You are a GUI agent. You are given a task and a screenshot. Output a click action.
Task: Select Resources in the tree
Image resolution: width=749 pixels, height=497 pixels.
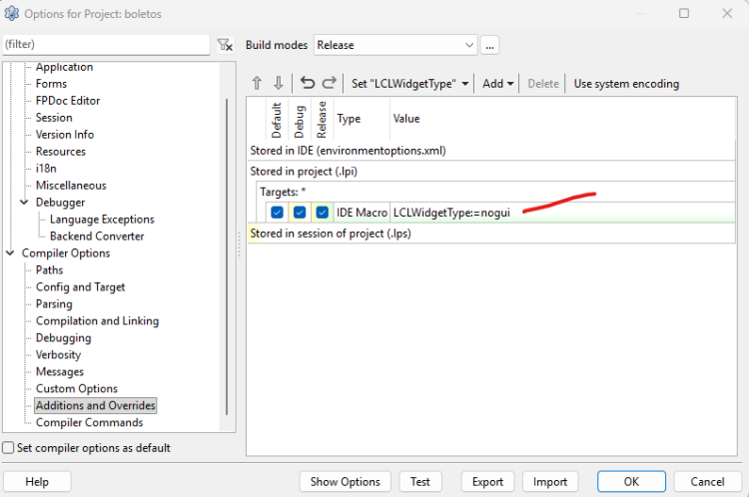pos(61,152)
